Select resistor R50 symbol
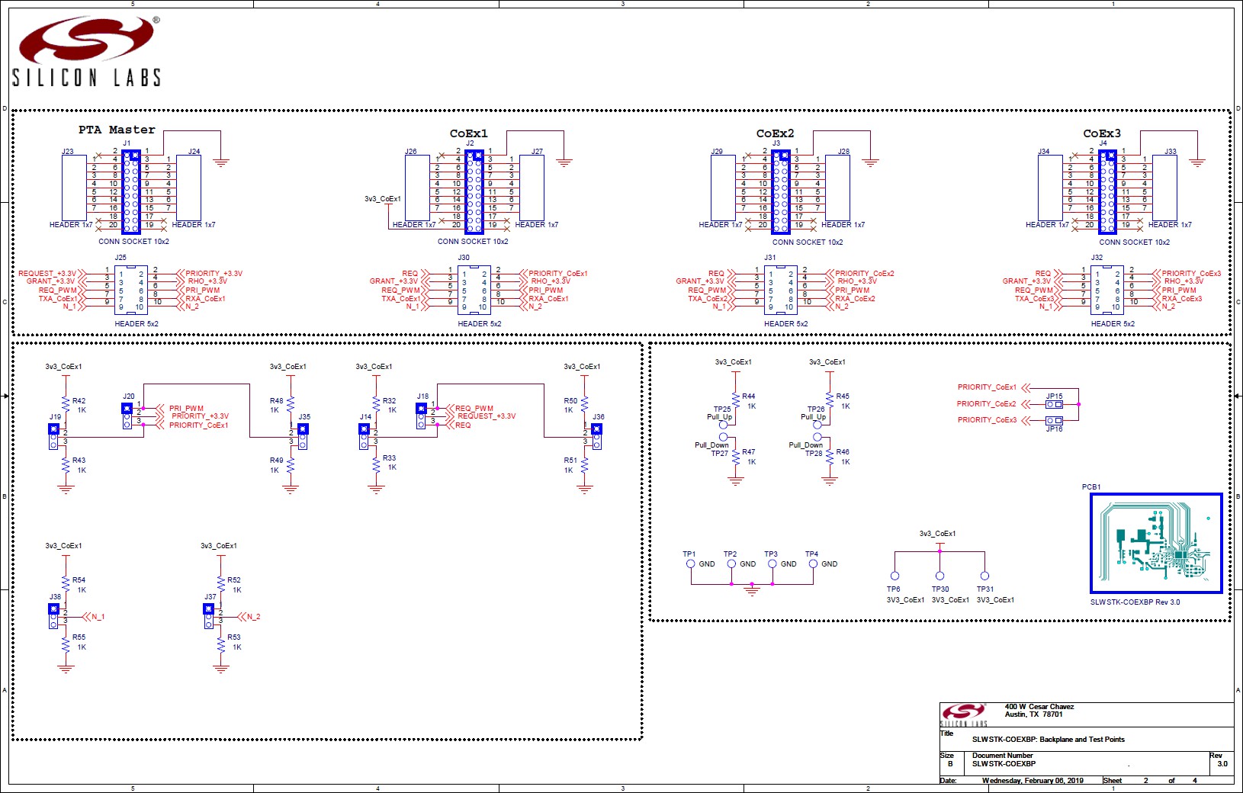1243x793 pixels. pos(585,405)
